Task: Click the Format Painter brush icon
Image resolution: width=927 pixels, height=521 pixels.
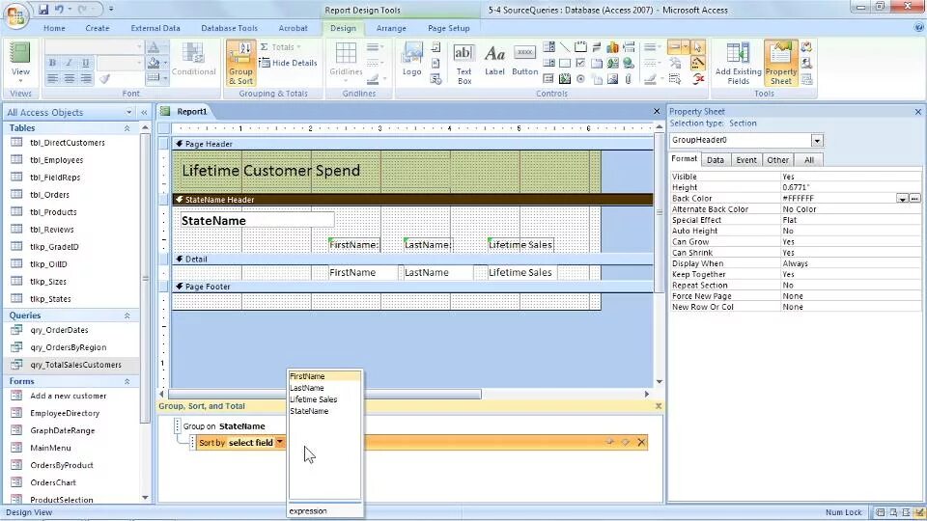Action: (104, 78)
